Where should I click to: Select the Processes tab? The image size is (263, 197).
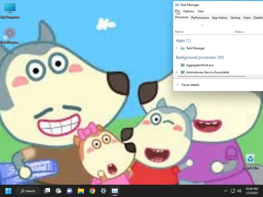pos(182,17)
